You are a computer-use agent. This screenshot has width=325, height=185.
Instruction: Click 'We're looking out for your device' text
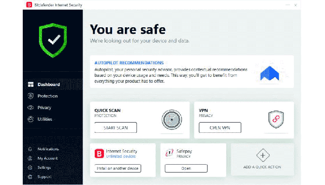click(139, 41)
